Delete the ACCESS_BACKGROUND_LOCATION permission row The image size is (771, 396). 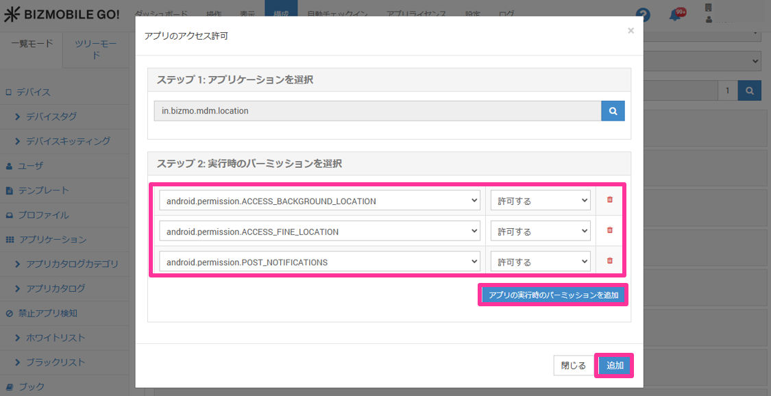pos(609,200)
